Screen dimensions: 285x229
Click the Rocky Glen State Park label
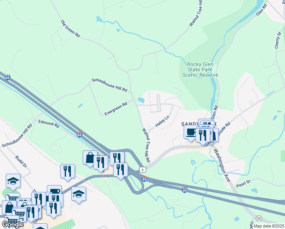(200, 70)
